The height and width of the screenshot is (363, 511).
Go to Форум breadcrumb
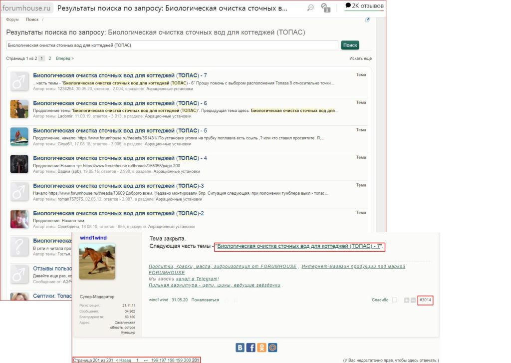pos(12,19)
